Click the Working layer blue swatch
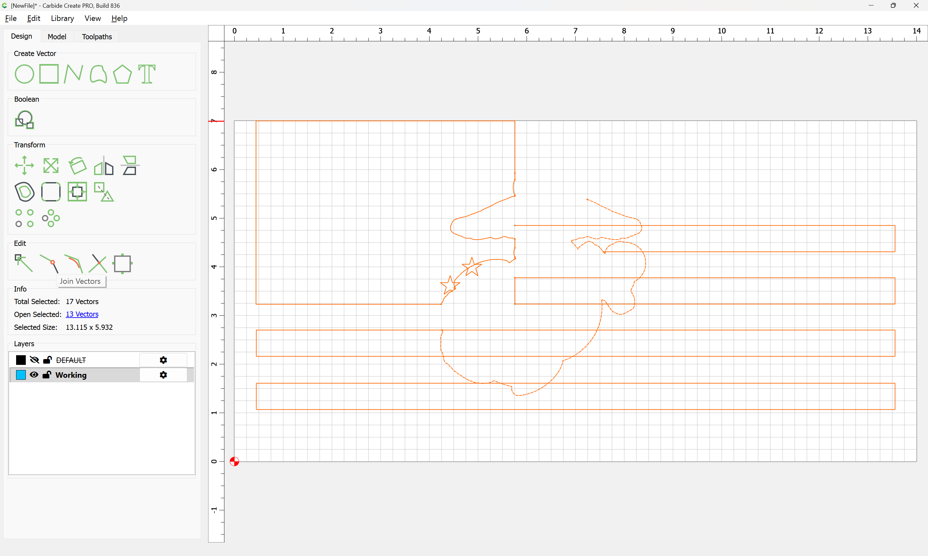The image size is (928, 556). [21, 375]
